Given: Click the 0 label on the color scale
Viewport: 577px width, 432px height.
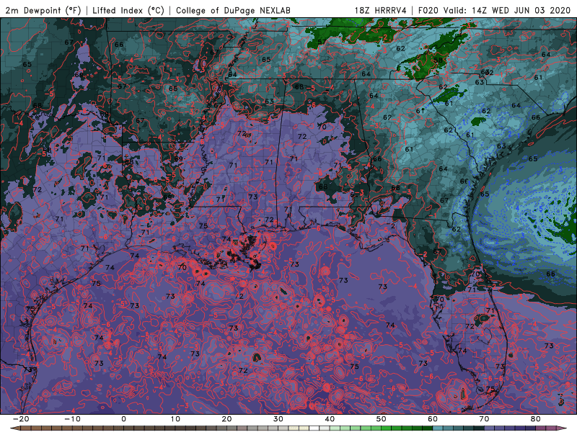Looking at the screenshot, I should (123, 419).
